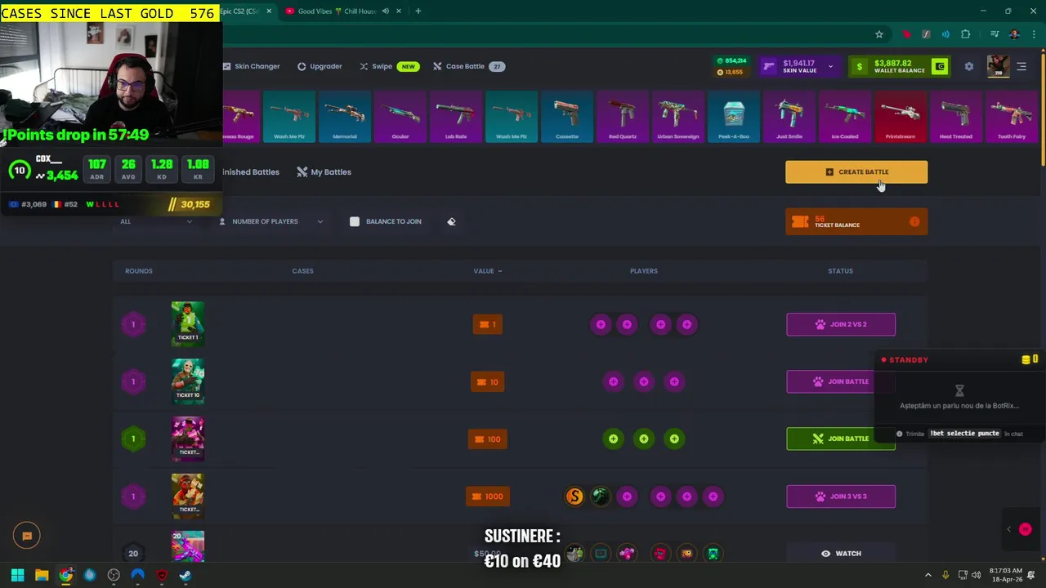Click the green dollar wallet icon
This screenshot has width=1046, height=588.
coord(859,66)
